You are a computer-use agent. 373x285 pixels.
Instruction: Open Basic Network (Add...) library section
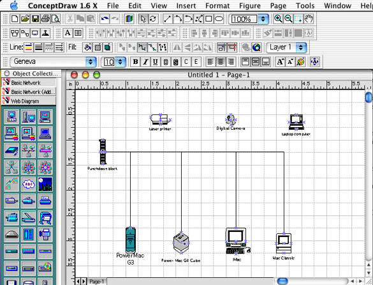point(29,92)
